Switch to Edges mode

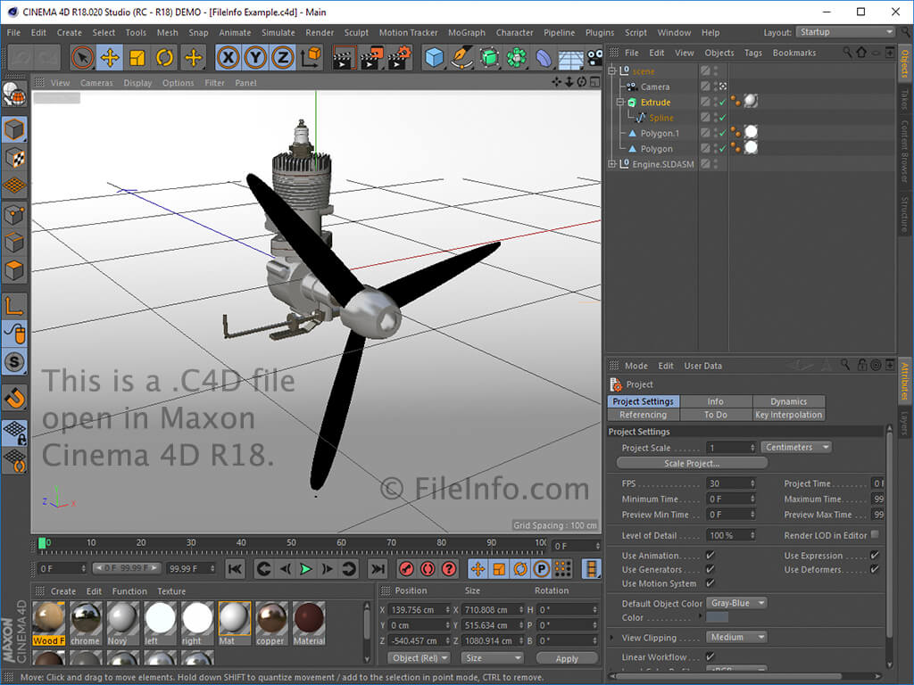tap(14, 243)
